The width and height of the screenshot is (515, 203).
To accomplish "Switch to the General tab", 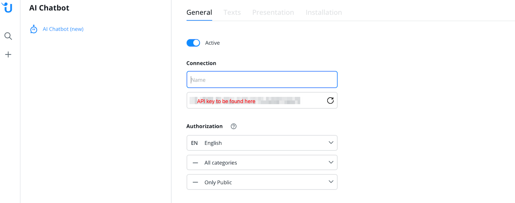I will [x=199, y=13].
